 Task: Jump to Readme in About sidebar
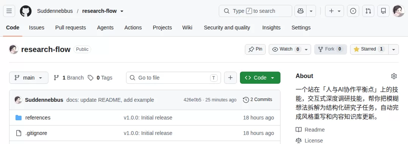click(310, 130)
